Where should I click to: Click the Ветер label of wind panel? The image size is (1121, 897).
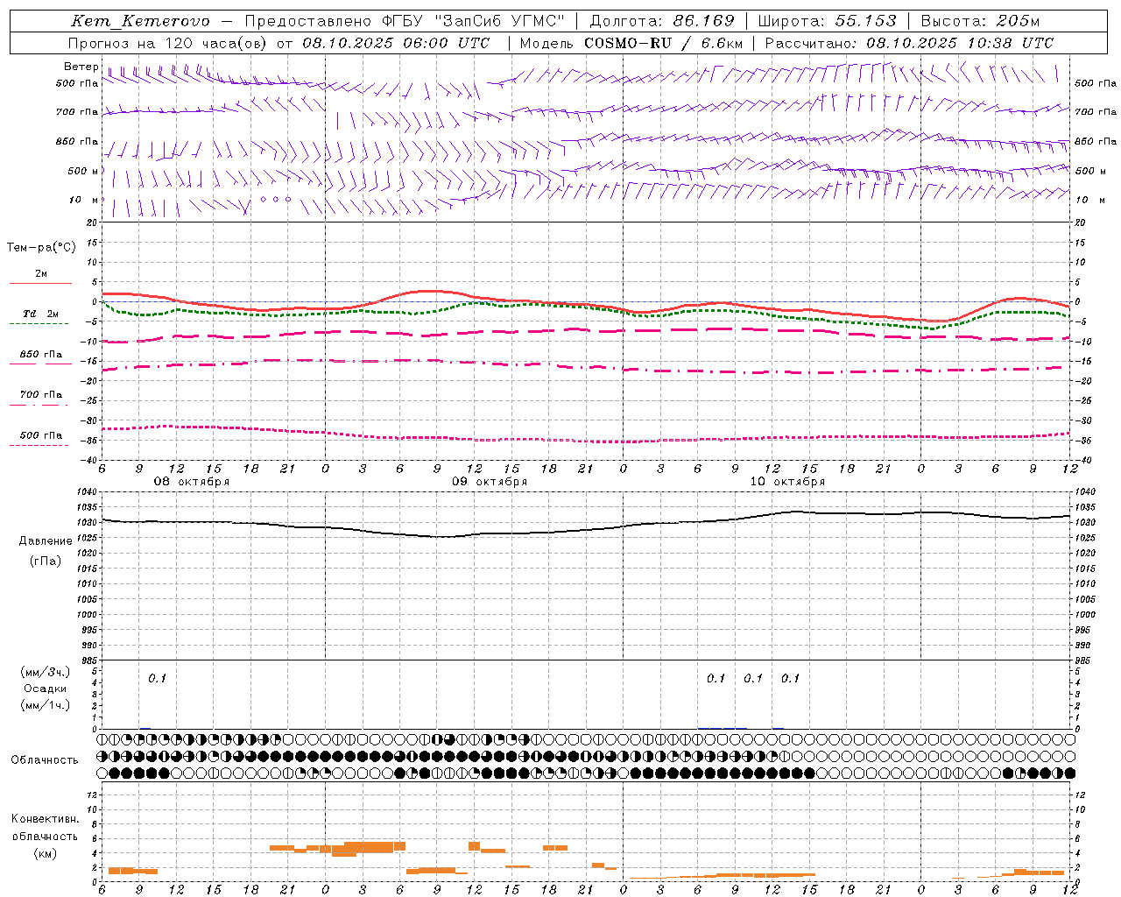click(81, 67)
